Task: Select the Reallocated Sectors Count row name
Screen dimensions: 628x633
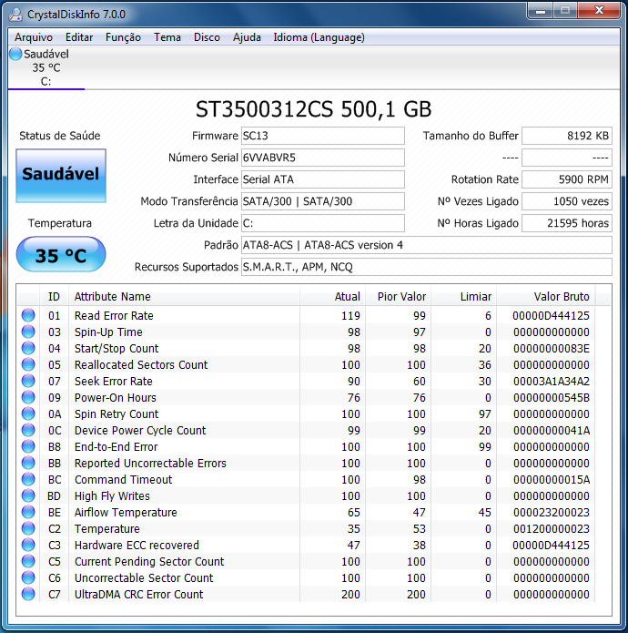Action: point(141,364)
